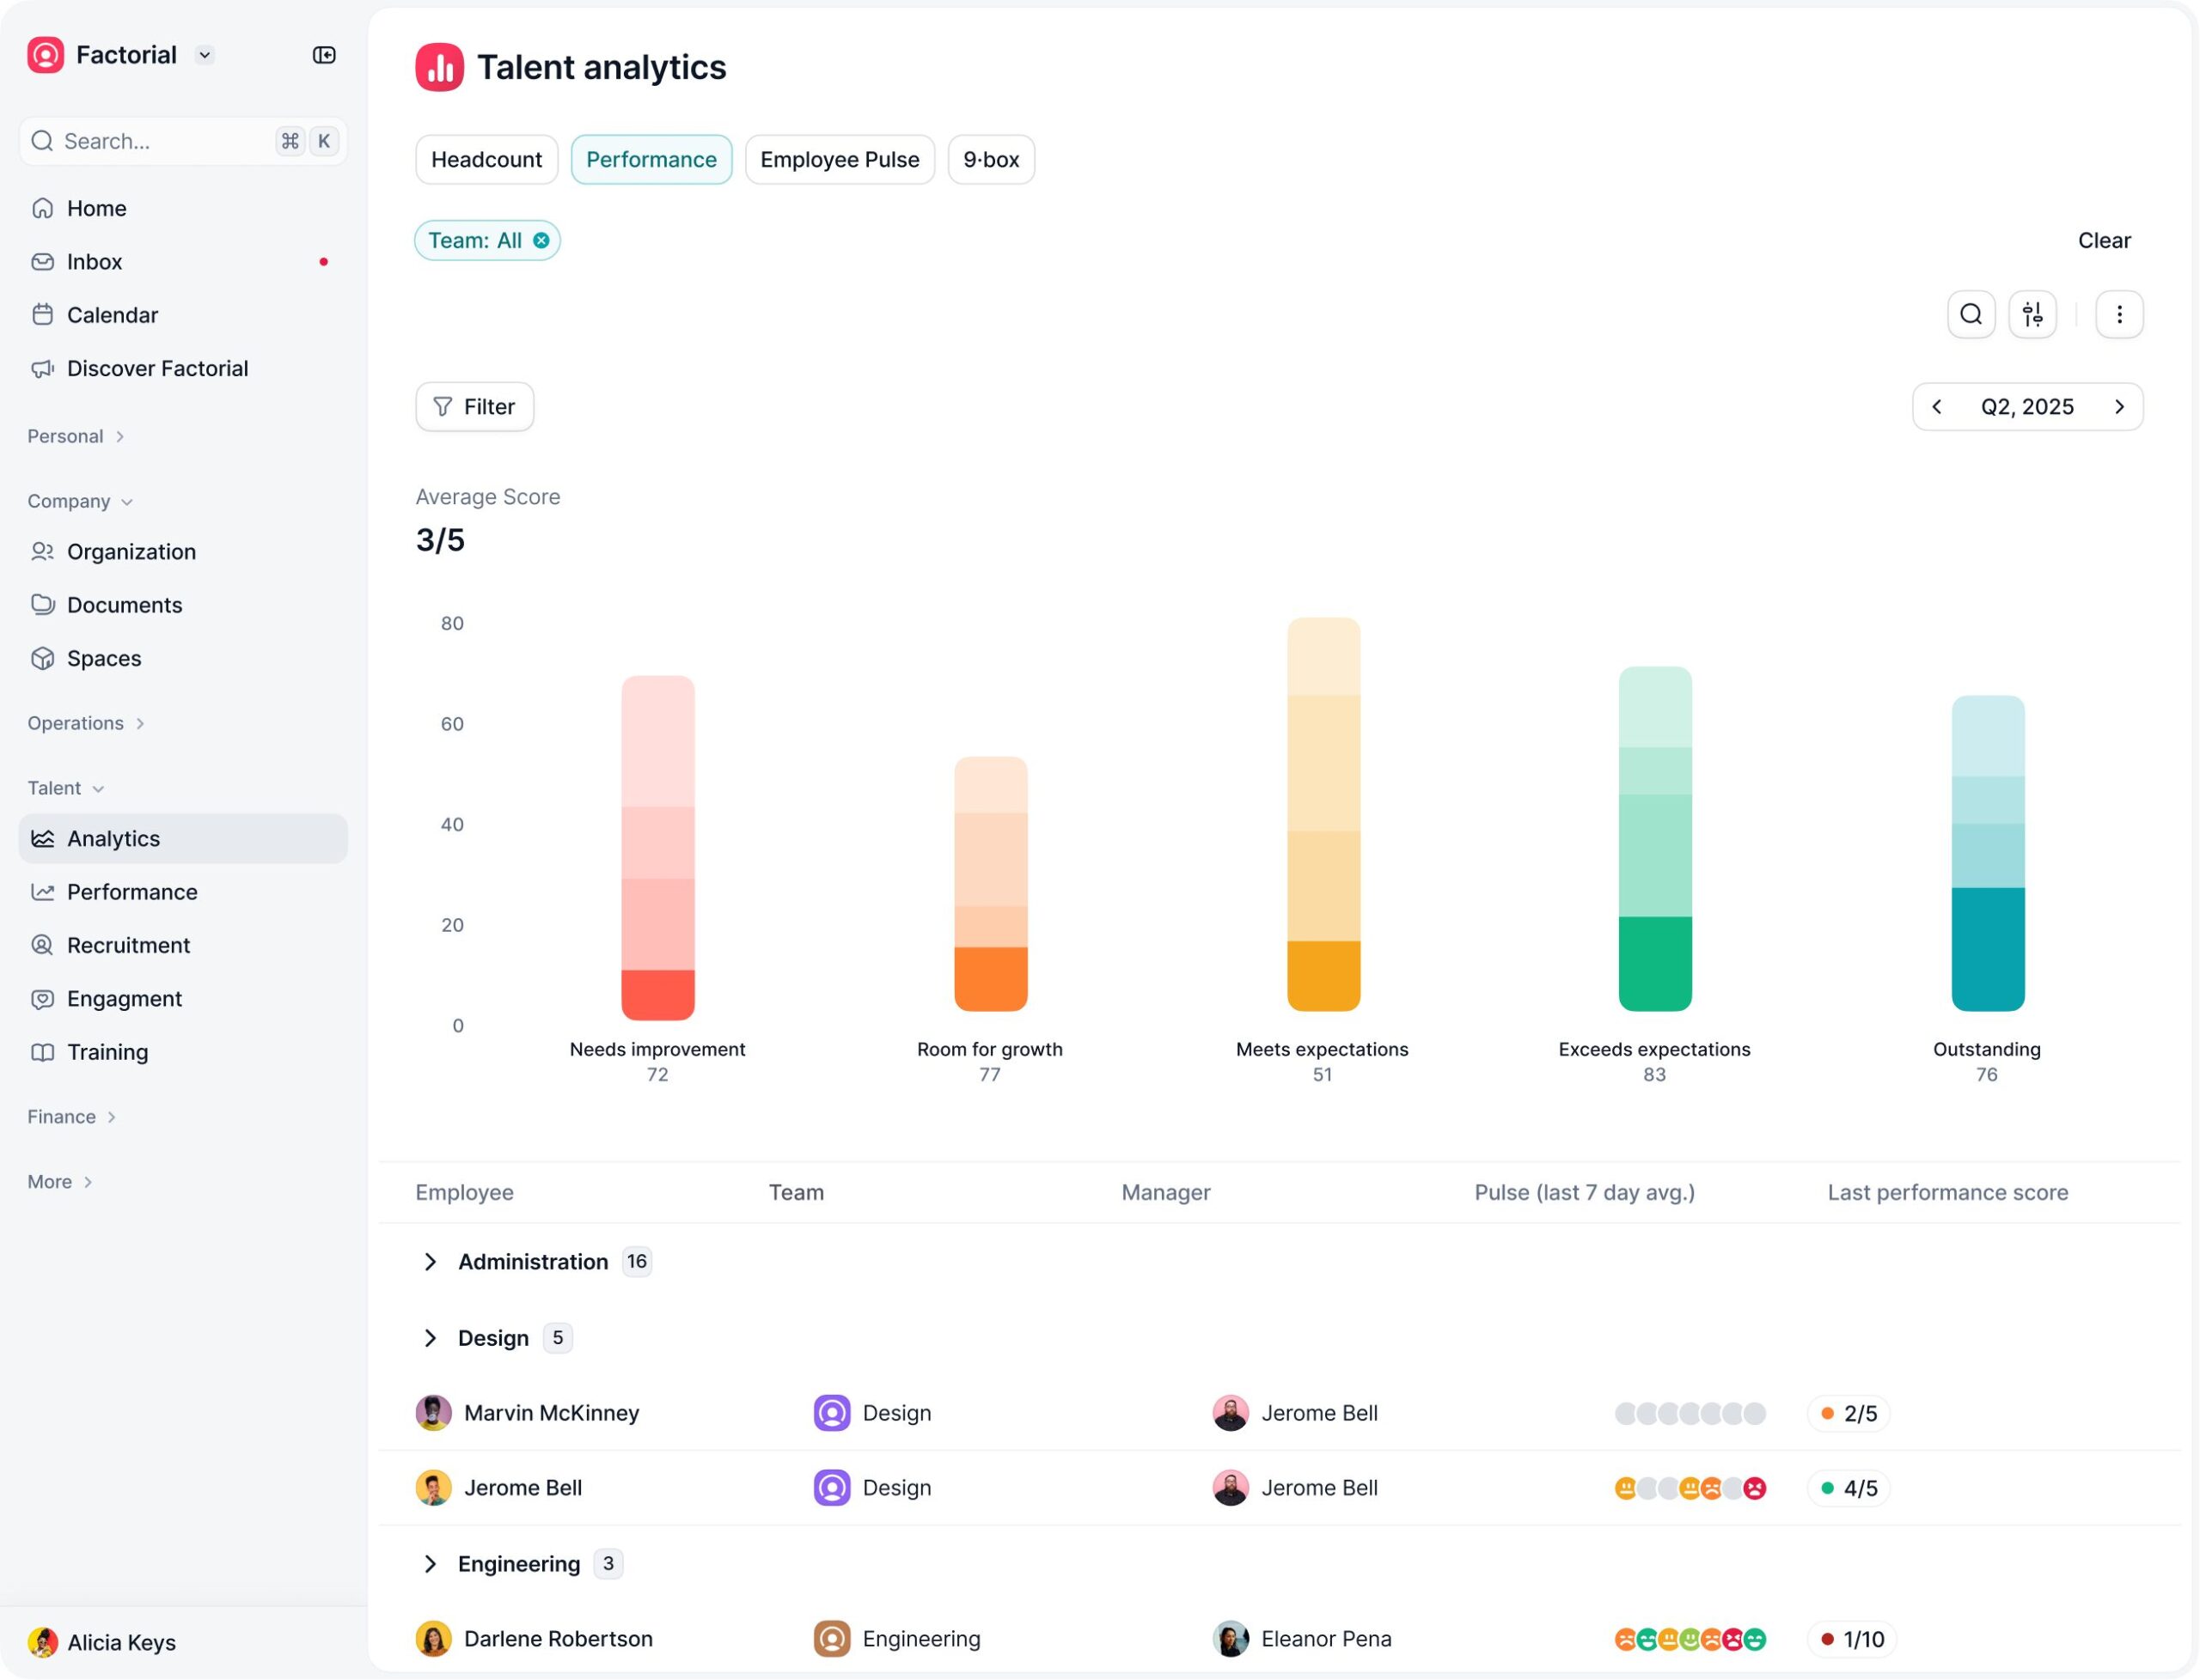Screen dimensions: 2200x1680
Task: Click the Team: All filter chip label
Action: (474, 240)
